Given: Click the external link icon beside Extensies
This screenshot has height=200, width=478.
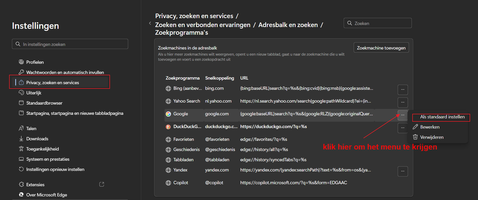Looking at the screenshot, I should (101, 184).
